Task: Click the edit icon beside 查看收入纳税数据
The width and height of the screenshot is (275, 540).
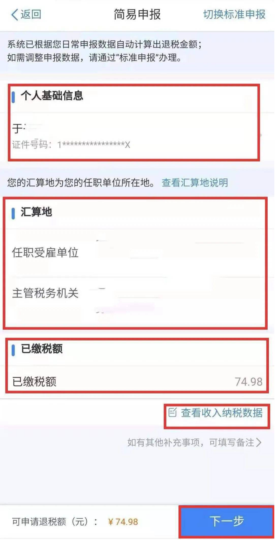Action: 172,412
